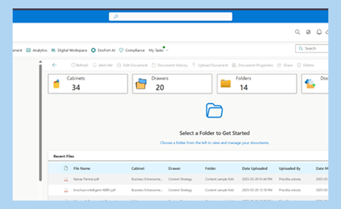Open the header search magnifier icon
Image resolution: width=341 pixels, height=209 pixels.
(297, 32)
